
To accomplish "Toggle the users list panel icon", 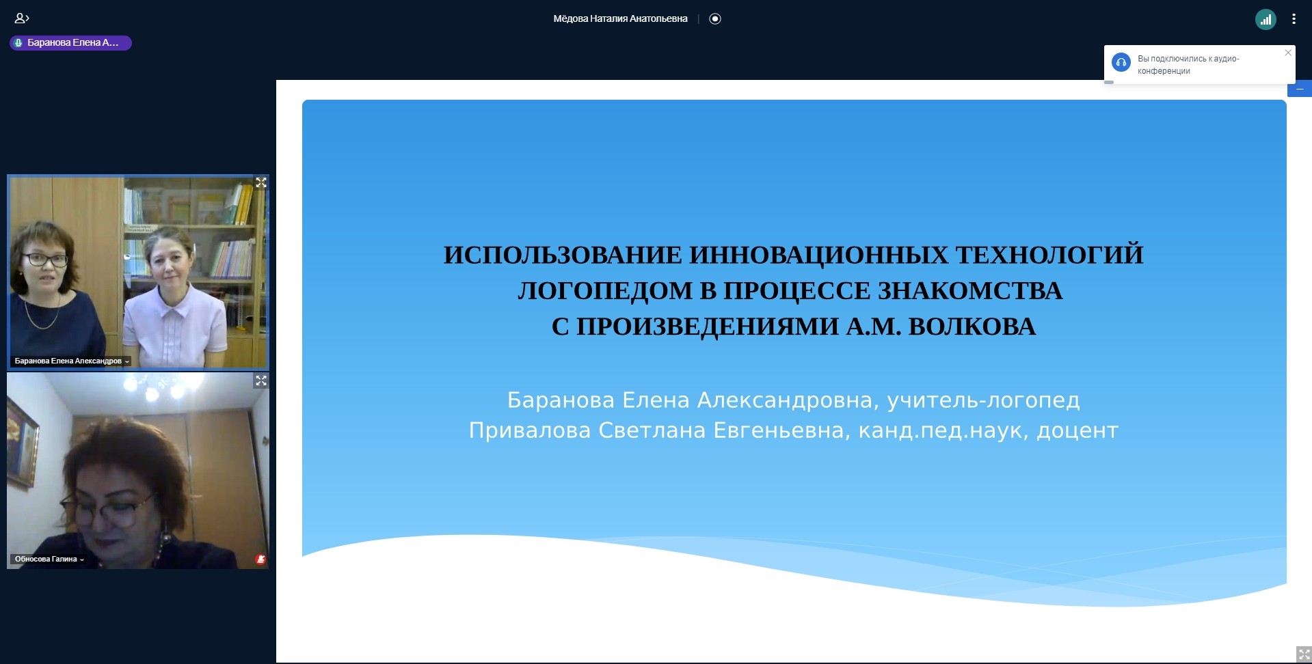I will point(22,18).
